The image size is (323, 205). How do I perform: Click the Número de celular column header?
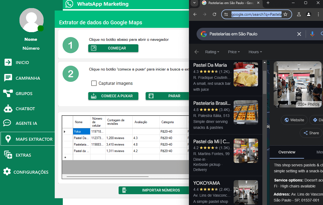click(98, 122)
